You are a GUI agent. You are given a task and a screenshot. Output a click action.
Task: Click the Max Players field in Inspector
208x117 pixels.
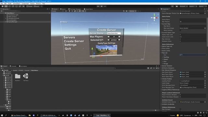(193, 22)
